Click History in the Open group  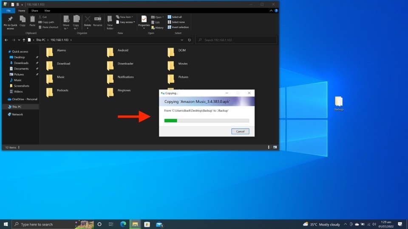coord(157,28)
